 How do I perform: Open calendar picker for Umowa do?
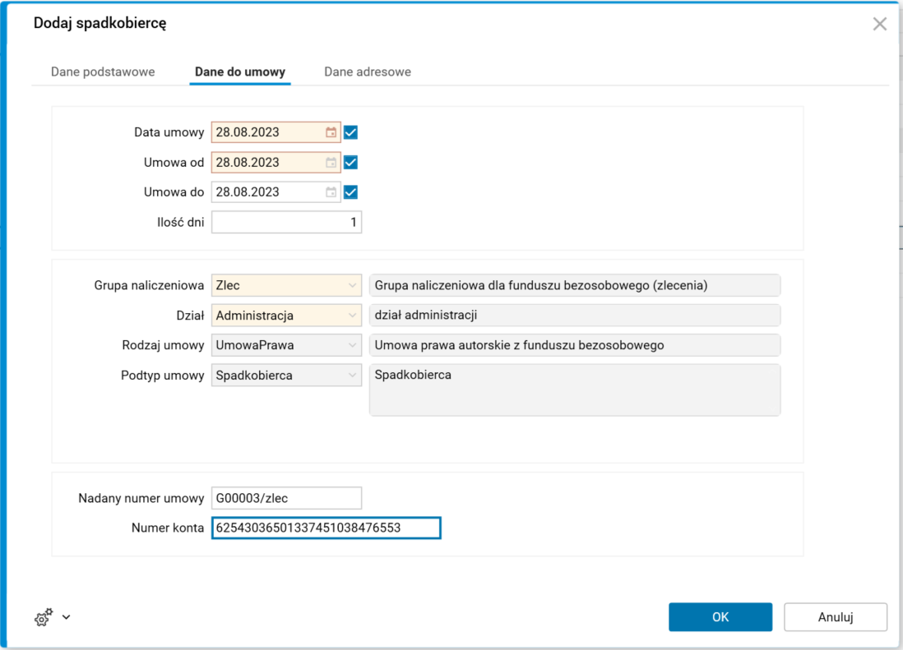[x=331, y=192]
